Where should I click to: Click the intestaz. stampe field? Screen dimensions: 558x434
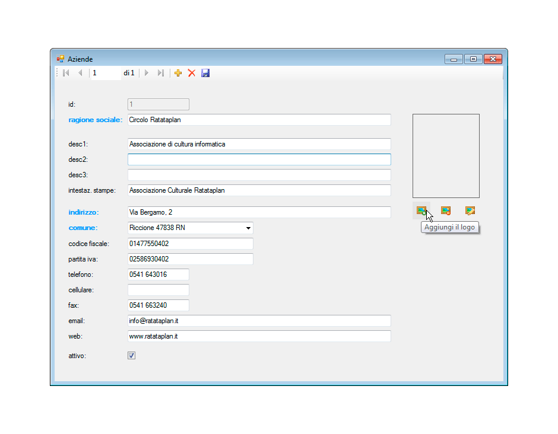pyautogui.click(x=259, y=190)
